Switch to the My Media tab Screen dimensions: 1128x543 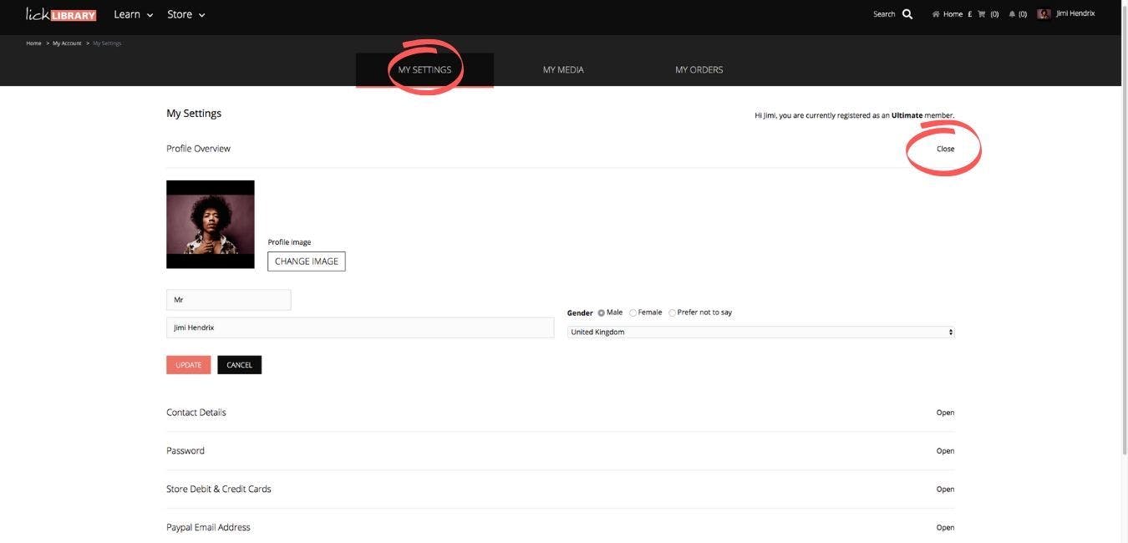(x=563, y=70)
